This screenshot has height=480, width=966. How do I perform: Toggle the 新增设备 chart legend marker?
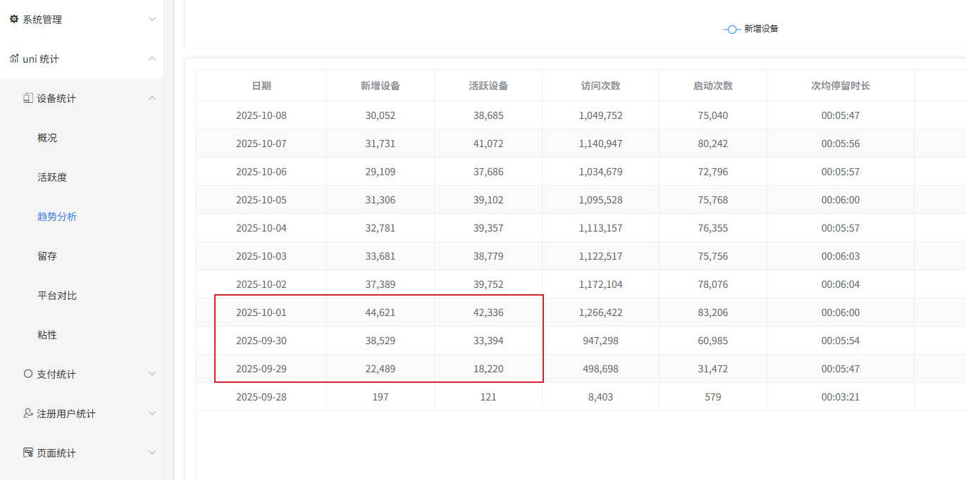coord(732,29)
